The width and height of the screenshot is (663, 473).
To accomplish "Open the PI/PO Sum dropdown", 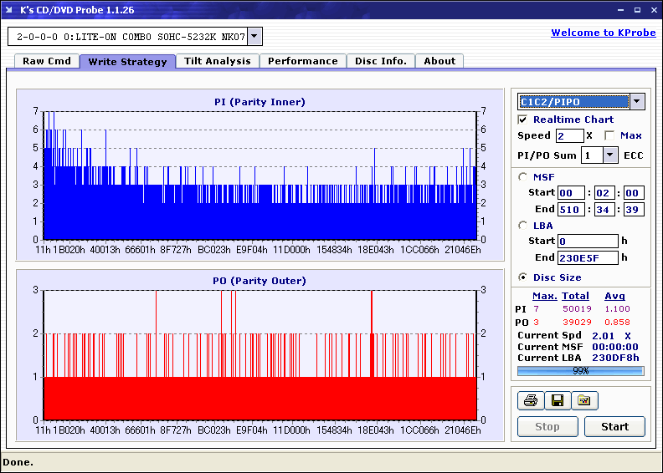I will (x=609, y=155).
